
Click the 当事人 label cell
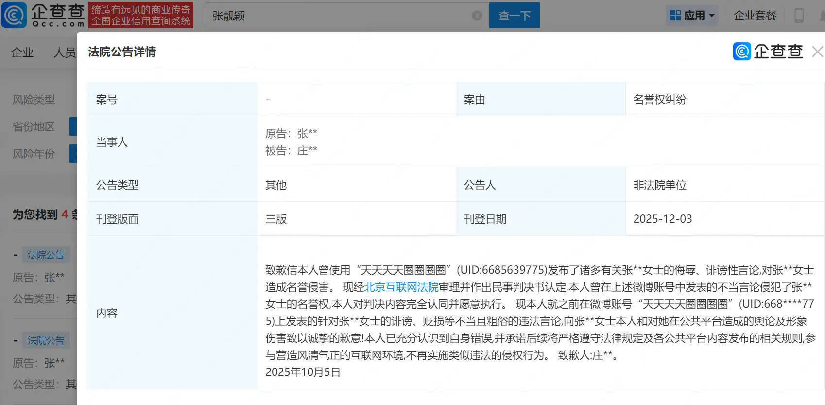(x=173, y=142)
